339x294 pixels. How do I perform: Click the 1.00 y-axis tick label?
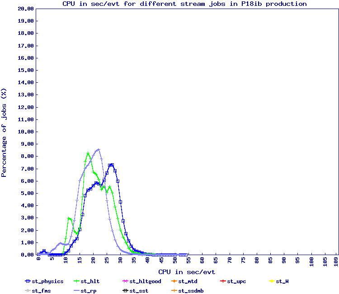coord(27,242)
